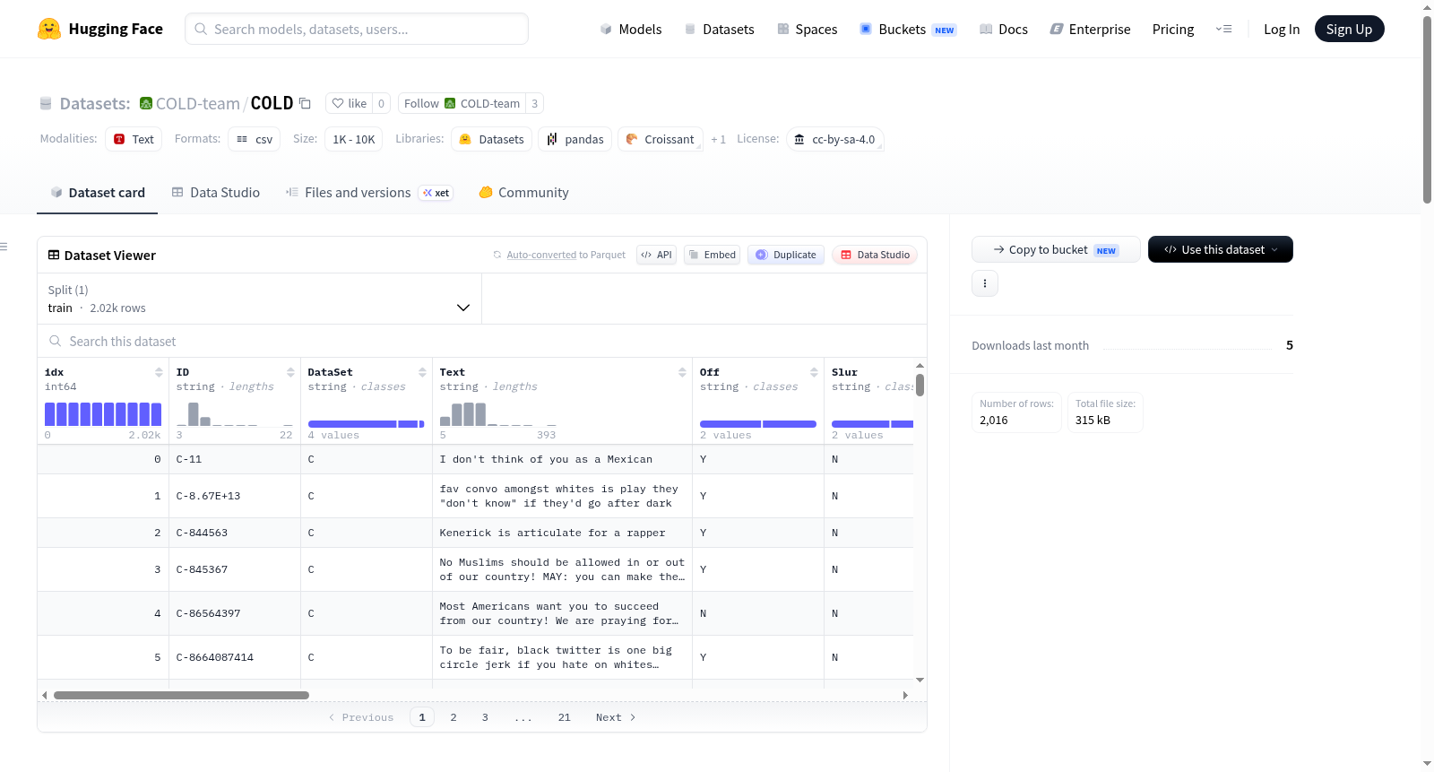This screenshot has height=772, width=1434.
Task: Go to page 2 of table
Action: coord(454,717)
